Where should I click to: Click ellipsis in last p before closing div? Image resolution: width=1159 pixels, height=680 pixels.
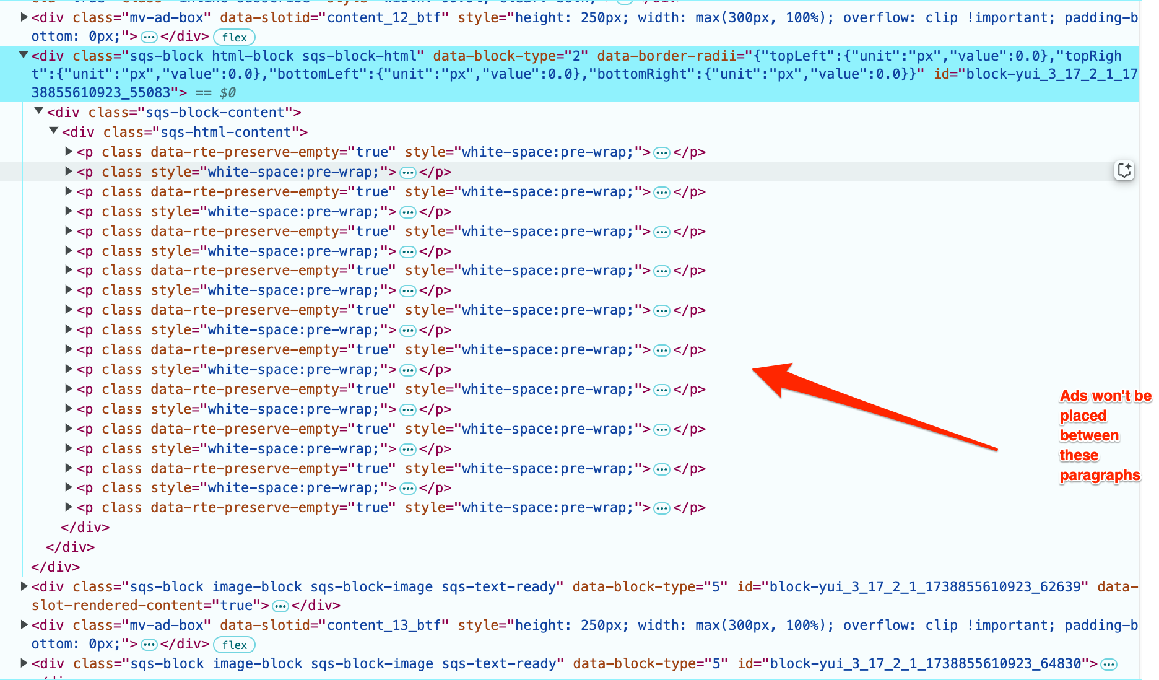[x=662, y=508]
